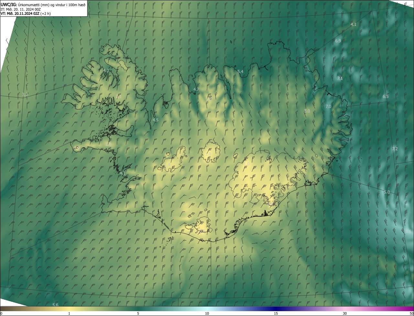This screenshot has width=414, height=316.
Task: Click tick label 0 on the color scale
Action: 1,314
